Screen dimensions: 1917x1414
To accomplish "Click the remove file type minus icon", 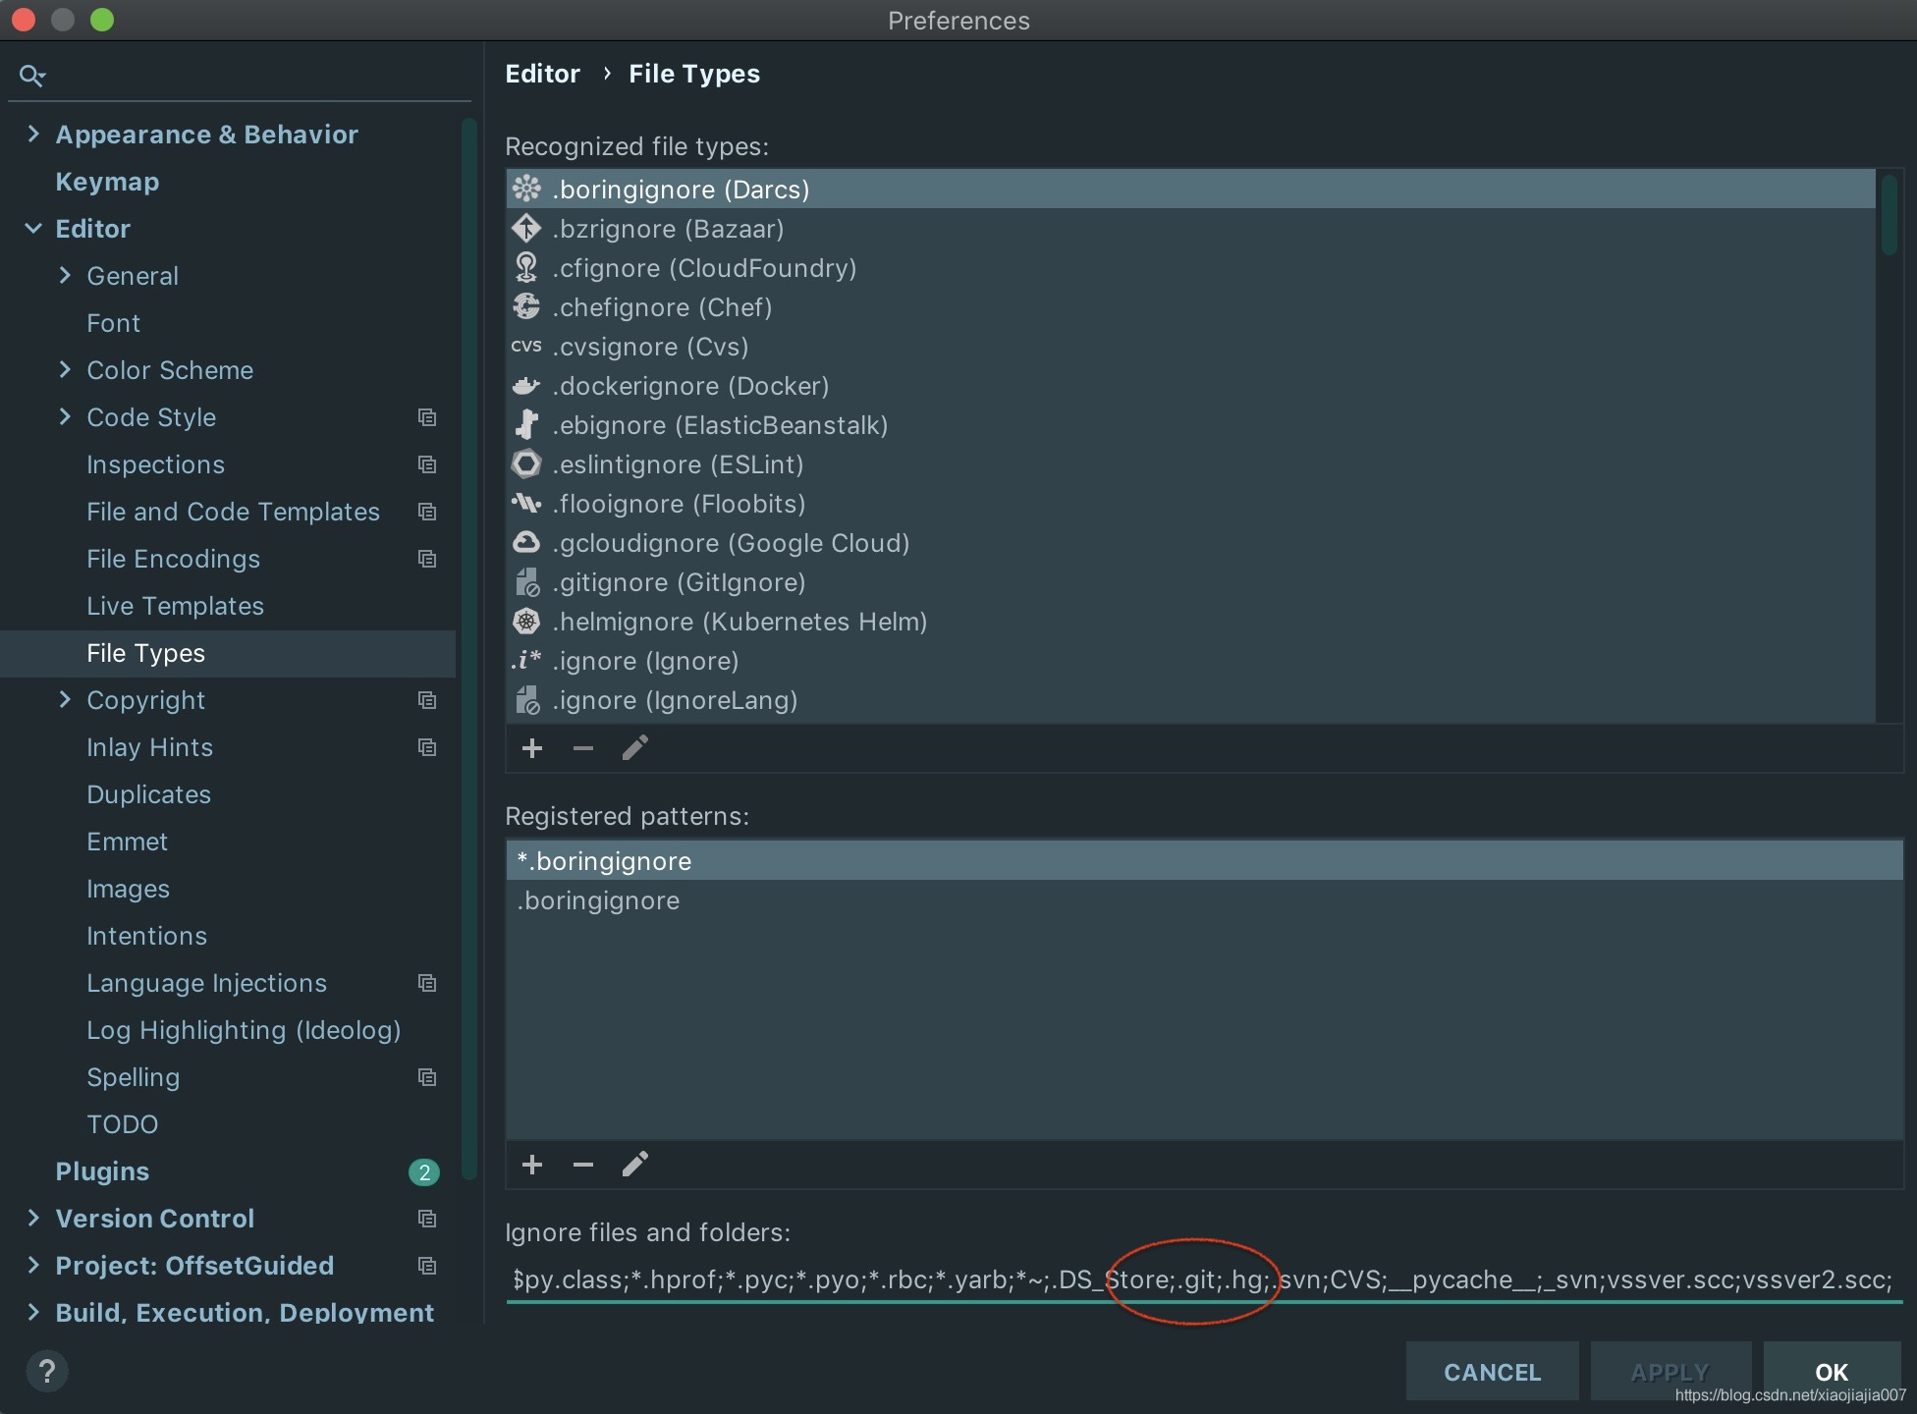I will click(583, 748).
